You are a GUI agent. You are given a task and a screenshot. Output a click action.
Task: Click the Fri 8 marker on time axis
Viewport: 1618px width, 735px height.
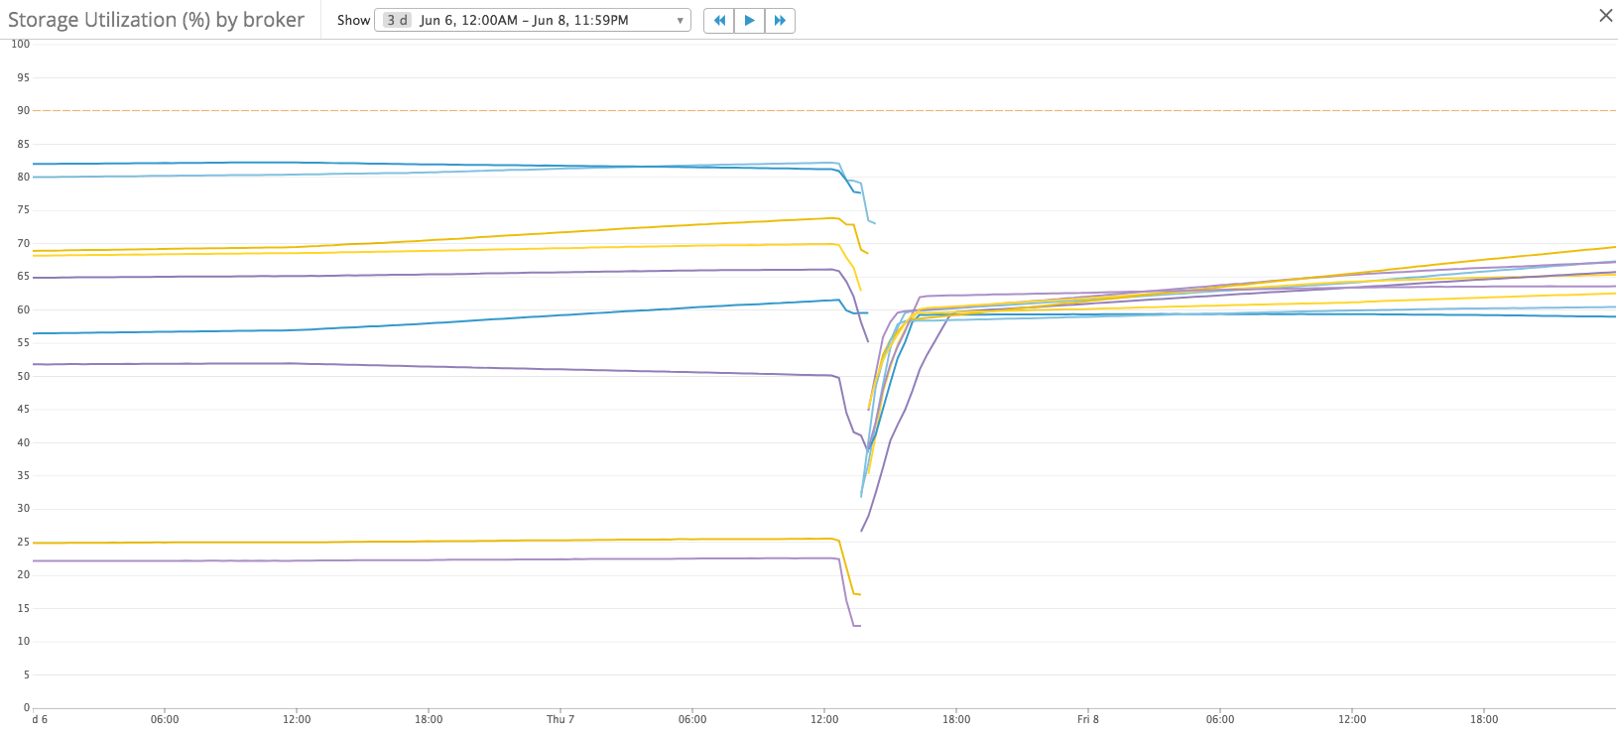pyautogui.click(x=1088, y=719)
